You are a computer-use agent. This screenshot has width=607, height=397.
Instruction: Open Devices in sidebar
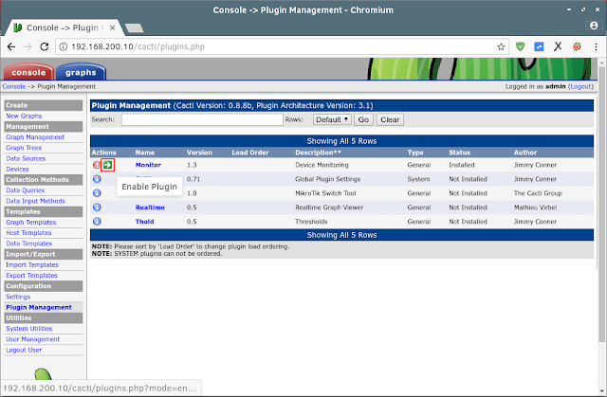pos(17,169)
